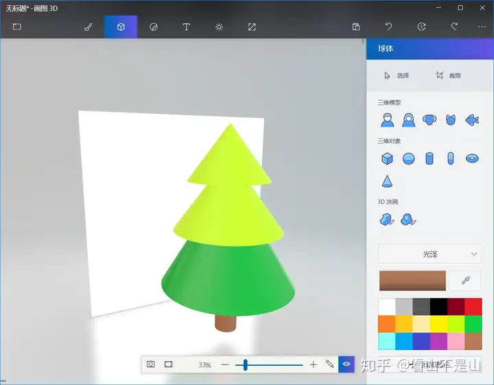The height and width of the screenshot is (385, 494).
Task: Select the 3D shapes tool tab
Action: pyautogui.click(x=121, y=27)
